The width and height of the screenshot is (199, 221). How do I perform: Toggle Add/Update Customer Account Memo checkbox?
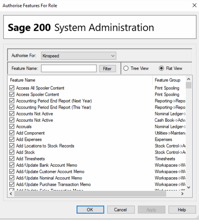[12, 172]
